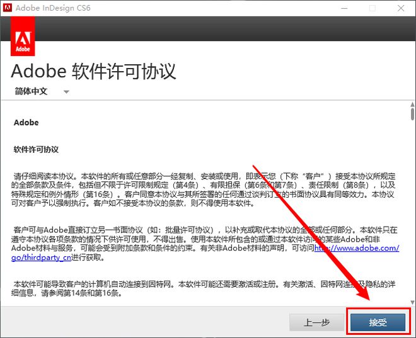Click the paragraph starting 本软件可能导致客户
The height and width of the screenshot is (338, 416).
pos(204,288)
